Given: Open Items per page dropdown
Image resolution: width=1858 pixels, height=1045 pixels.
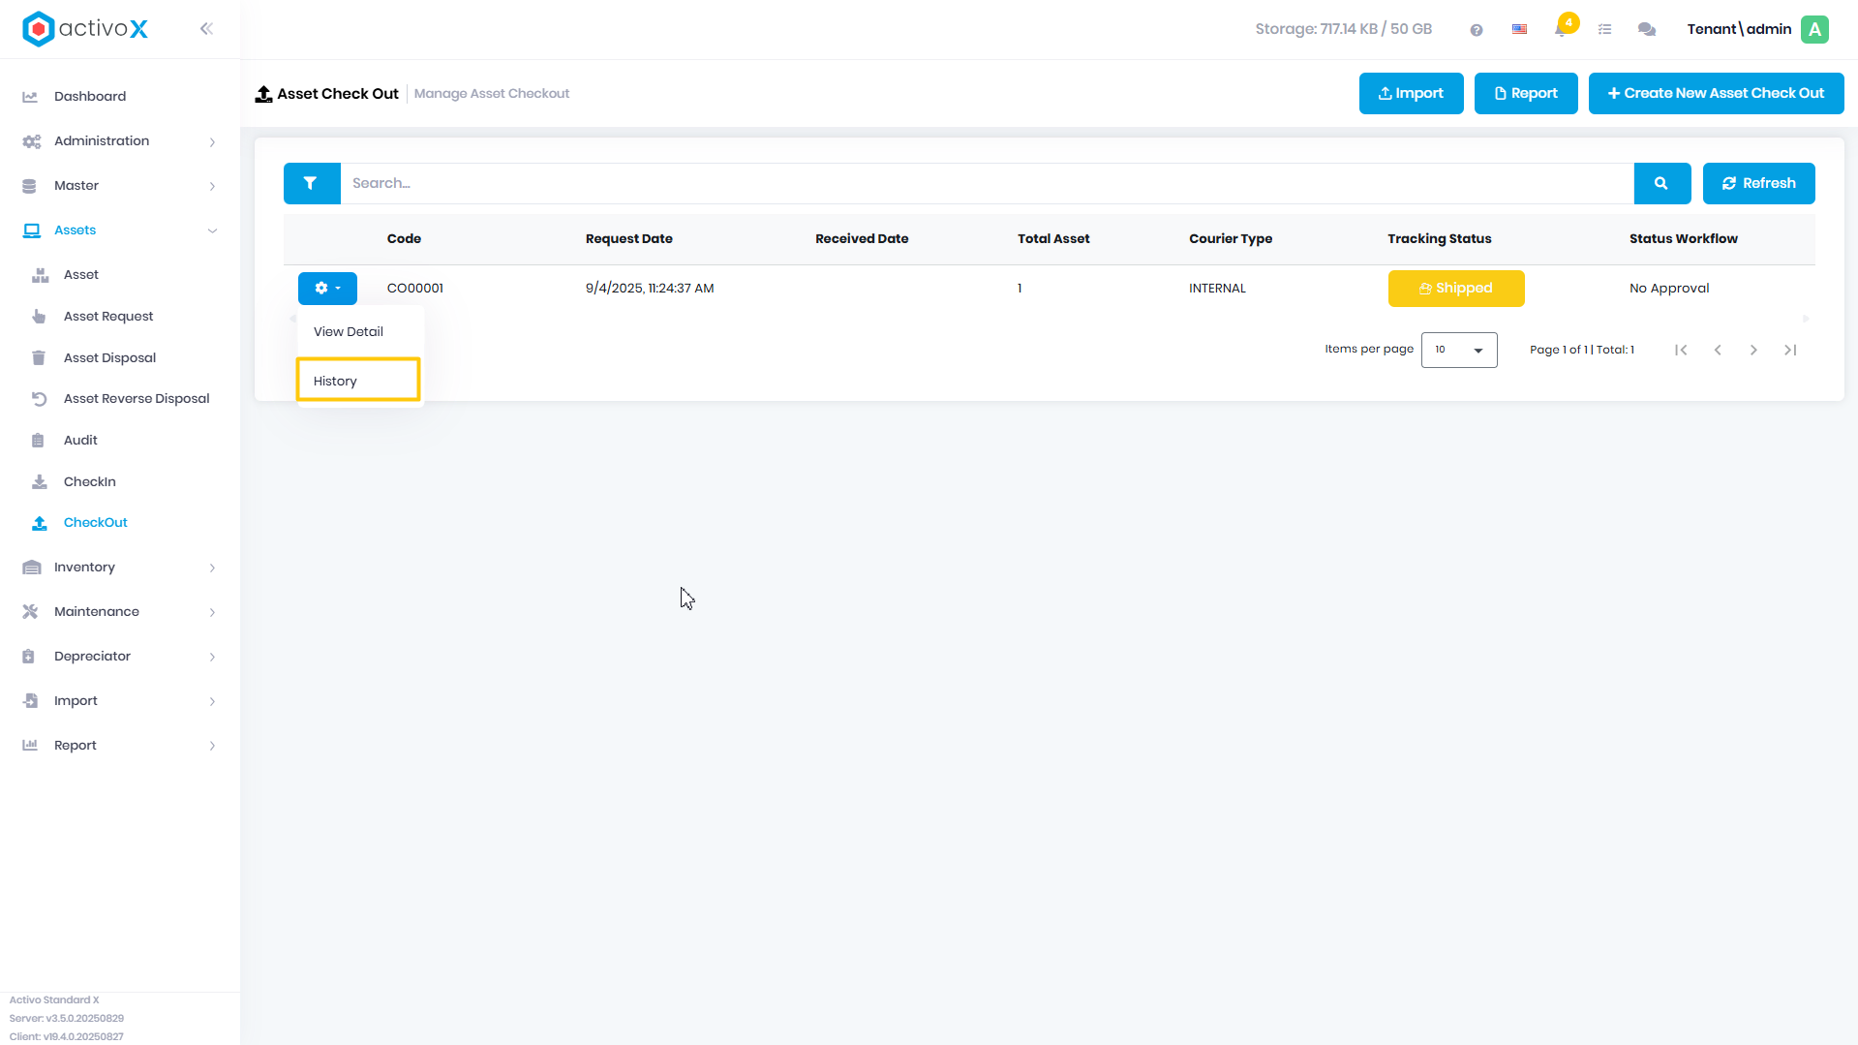Looking at the screenshot, I should coord(1459,350).
